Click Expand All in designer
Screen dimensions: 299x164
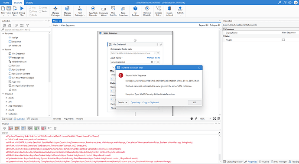pos(204,25)
